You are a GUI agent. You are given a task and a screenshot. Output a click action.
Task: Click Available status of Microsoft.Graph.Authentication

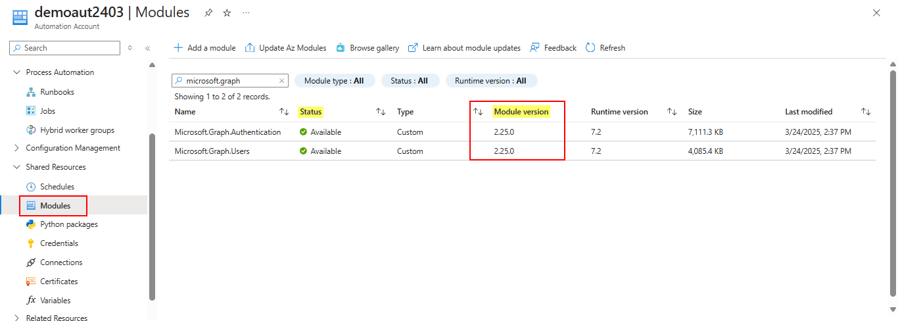[x=320, y=132]
